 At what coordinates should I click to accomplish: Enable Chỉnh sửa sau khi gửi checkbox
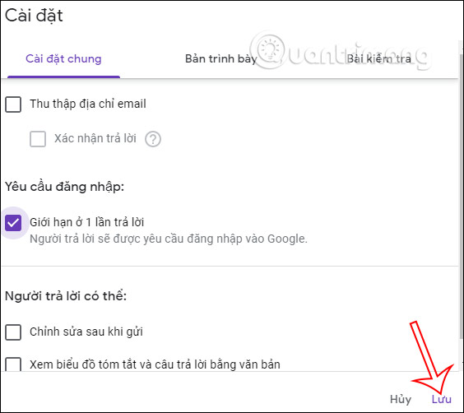pos(13,332)
